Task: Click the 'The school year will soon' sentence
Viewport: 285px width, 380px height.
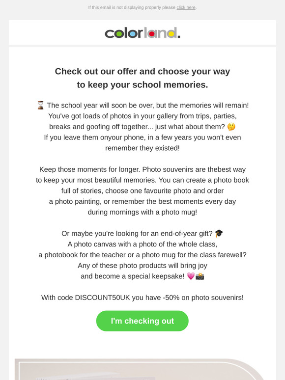Action: (148, 105)
